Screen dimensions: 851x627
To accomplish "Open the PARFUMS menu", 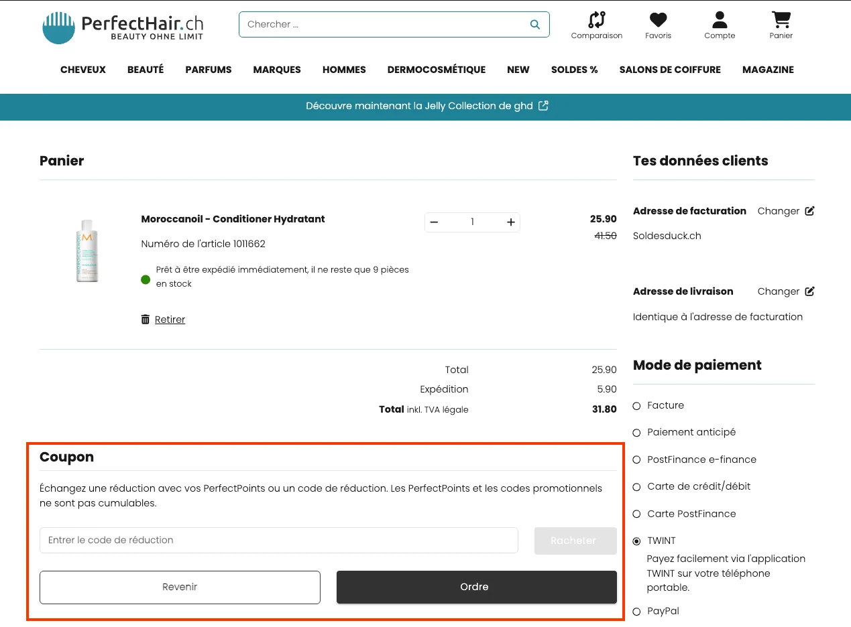I will point(209,70).
